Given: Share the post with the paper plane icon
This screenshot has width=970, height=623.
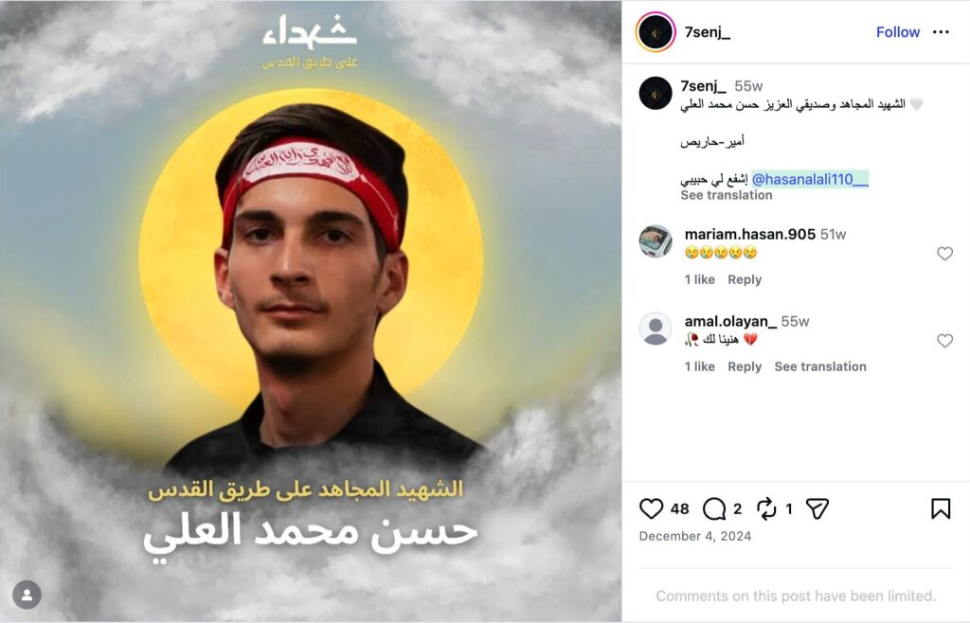Looking at the screenshot, I should pyautogui.click(x=817, y=508).
